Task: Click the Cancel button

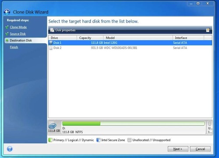Action: click(x=200, y=149)
